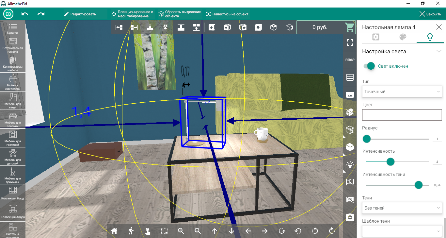The width and height of the screenshot is (446, 238).
Task: Enter fullscreen mode icon
Action: [x=350, y=42]
